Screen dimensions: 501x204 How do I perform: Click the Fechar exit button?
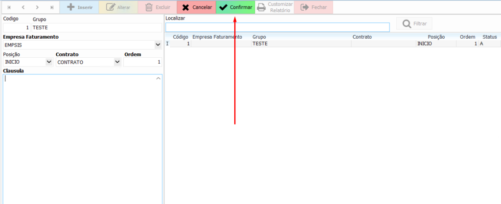[313, 7]
